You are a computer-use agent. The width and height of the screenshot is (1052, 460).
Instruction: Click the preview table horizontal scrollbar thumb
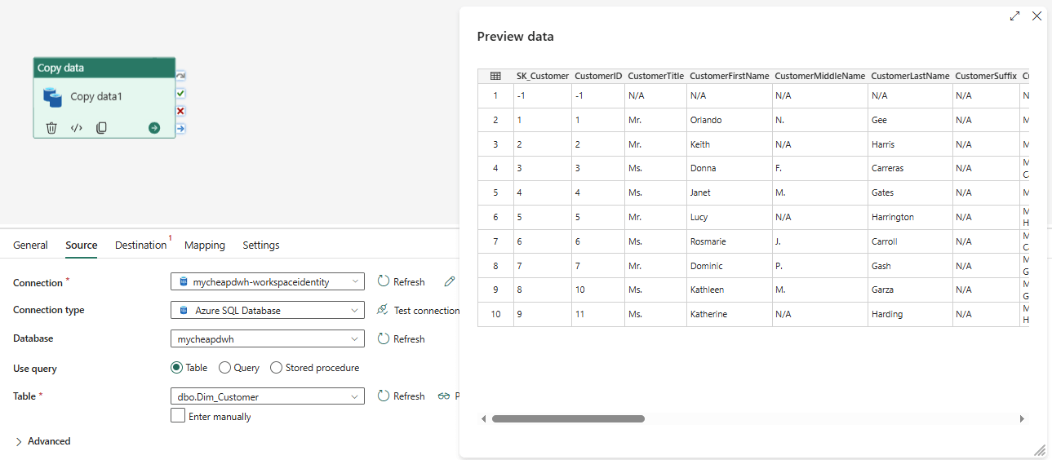point(568,418)
